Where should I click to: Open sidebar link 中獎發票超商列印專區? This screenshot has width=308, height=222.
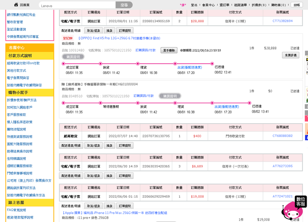tap(23, 36)
